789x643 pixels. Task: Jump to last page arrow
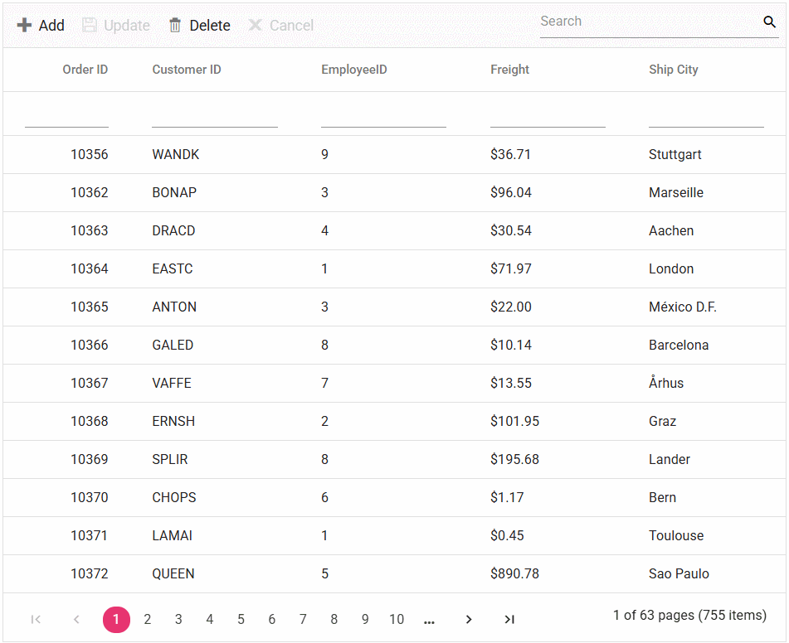509,619
